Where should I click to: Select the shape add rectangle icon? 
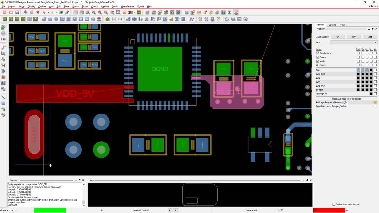point(50,19)
